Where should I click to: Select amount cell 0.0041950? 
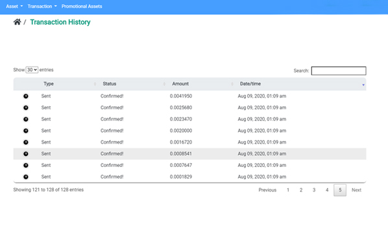click(181, 96)
